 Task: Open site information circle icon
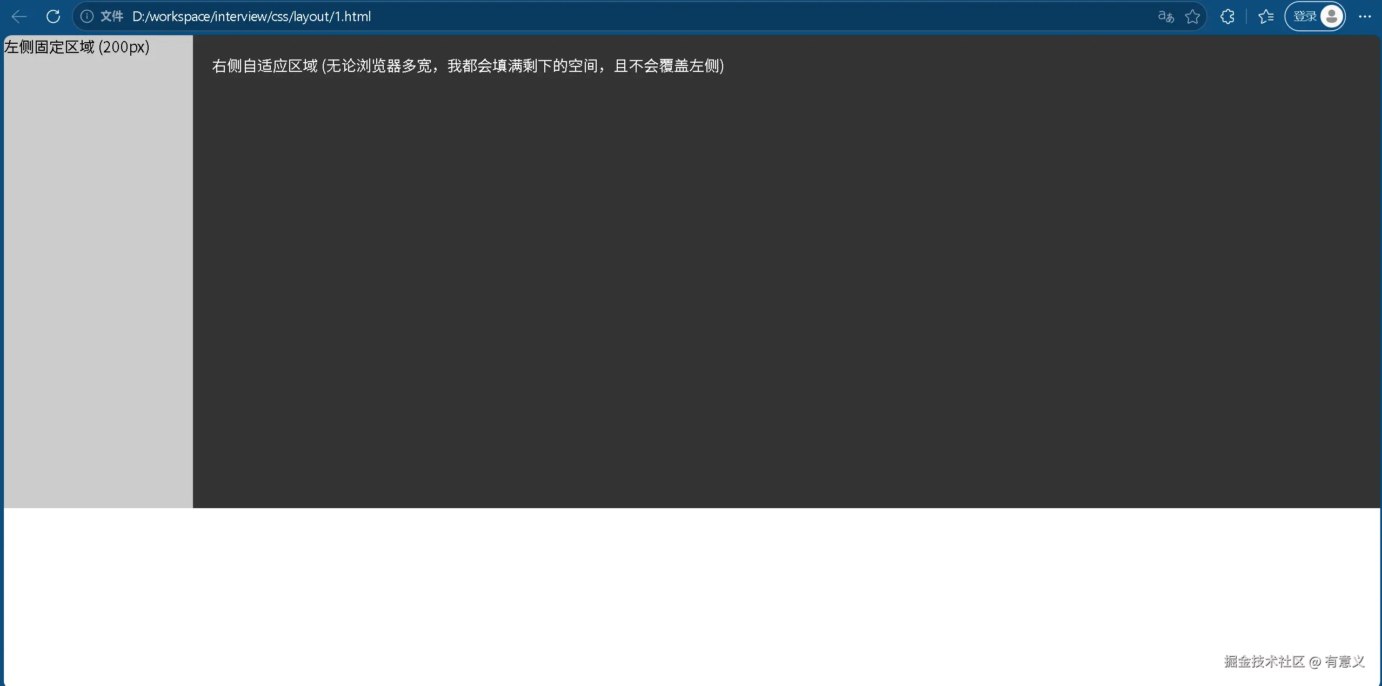click(86, 17)
